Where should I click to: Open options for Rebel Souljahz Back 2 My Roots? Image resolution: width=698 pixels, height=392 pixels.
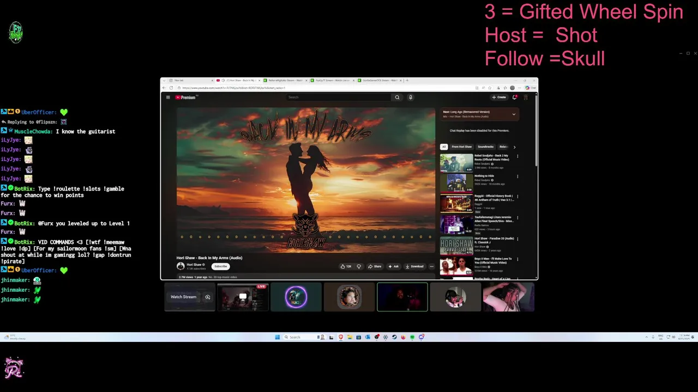pyautogui.click(x=518, y=156)
